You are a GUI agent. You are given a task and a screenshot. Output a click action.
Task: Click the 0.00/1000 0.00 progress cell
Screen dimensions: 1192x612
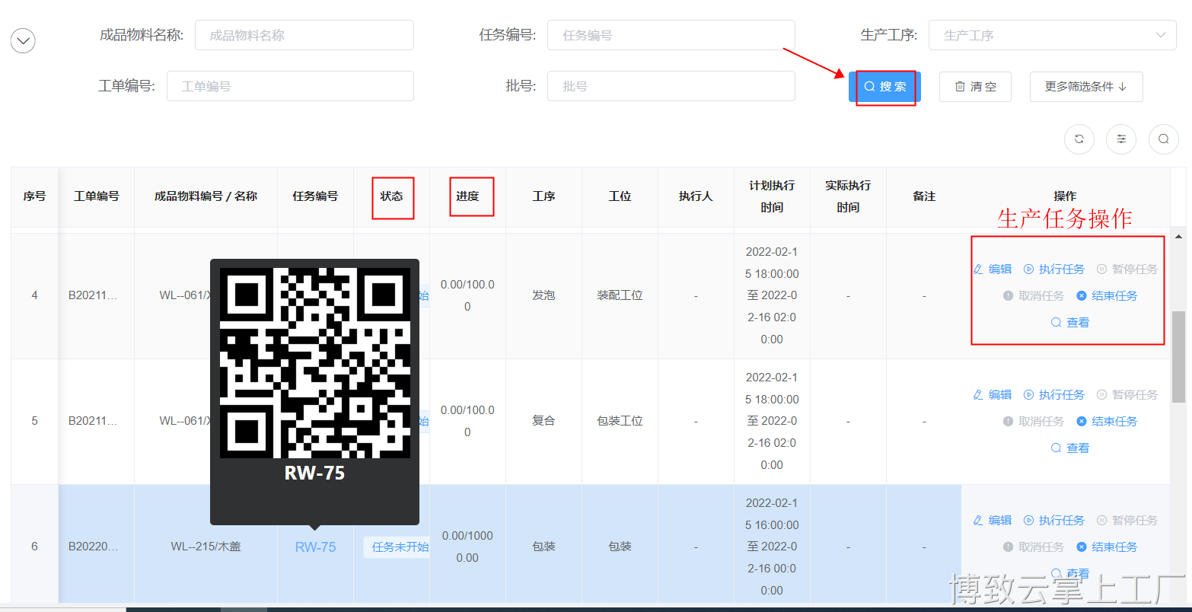coord(467,547)
